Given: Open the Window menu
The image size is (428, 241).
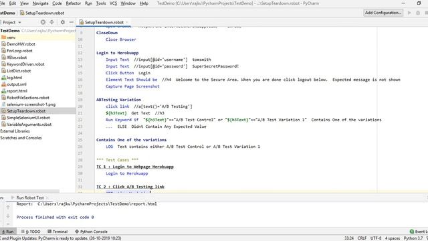Looking at the screenshot, I should [x=128, y=3].
